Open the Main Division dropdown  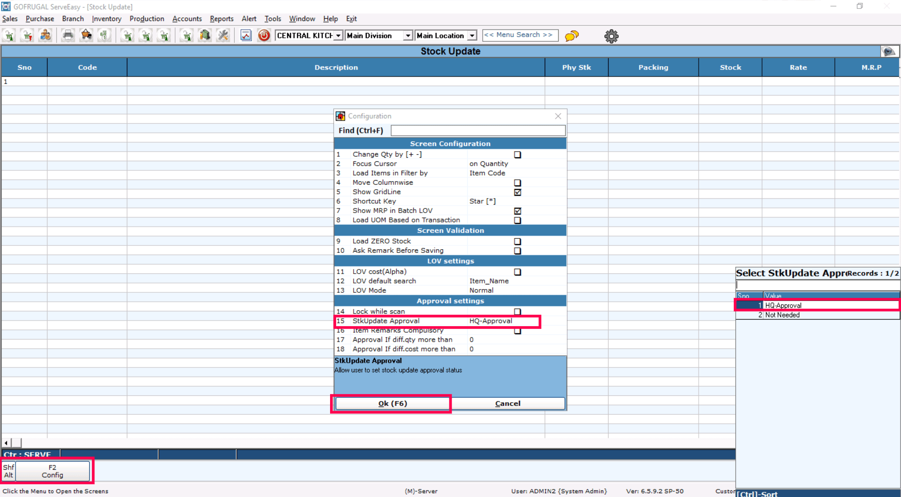pos(408,36)
